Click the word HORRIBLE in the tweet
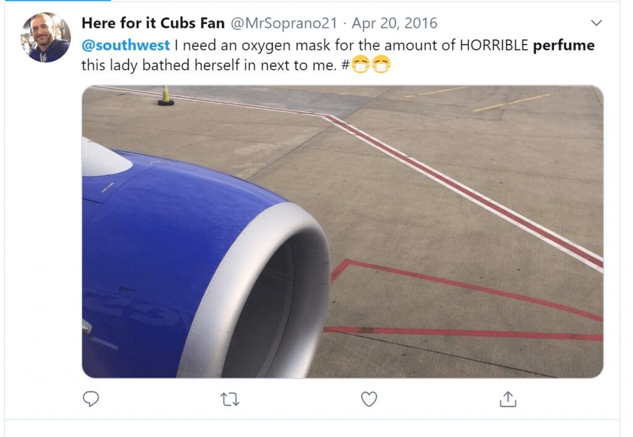The width and height of the screenshot is (633, 437). coord(494,45)
